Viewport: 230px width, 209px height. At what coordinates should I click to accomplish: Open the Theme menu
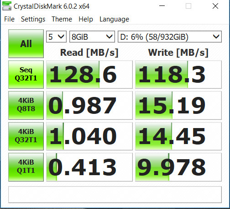click(x=62, y=19)
